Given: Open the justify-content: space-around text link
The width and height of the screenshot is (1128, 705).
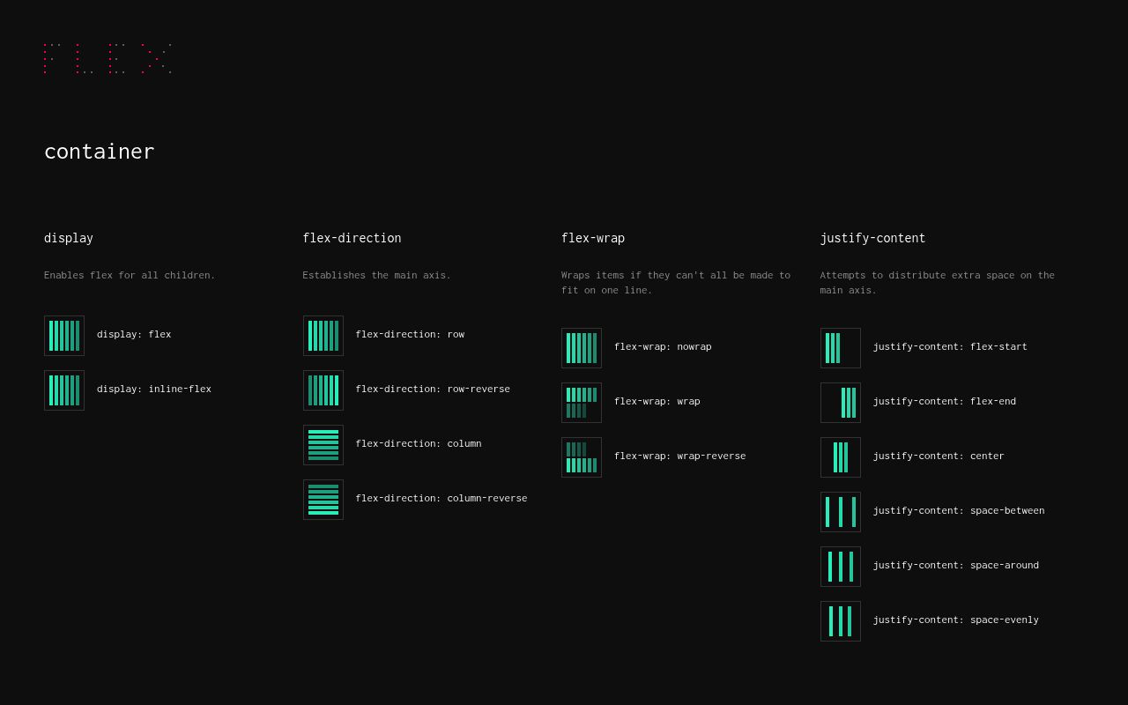Looking at the screenshot, I should [955, 566].
